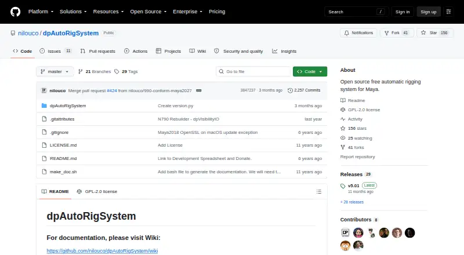Open the v5.01 release link
The image size is (464, 255).
coord(353,186)
